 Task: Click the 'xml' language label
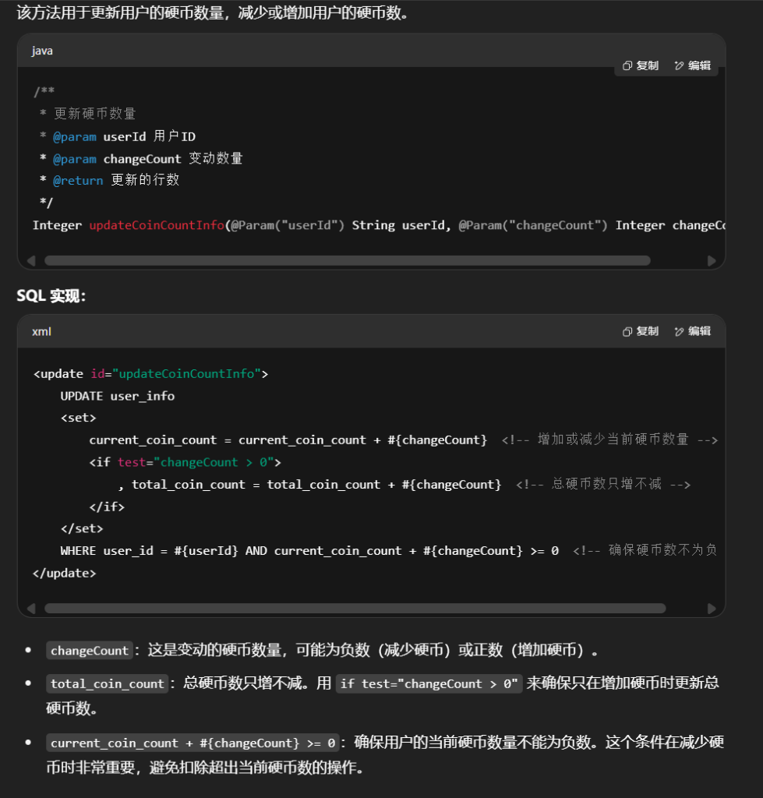pyautogui.click(x=41, y=331)
